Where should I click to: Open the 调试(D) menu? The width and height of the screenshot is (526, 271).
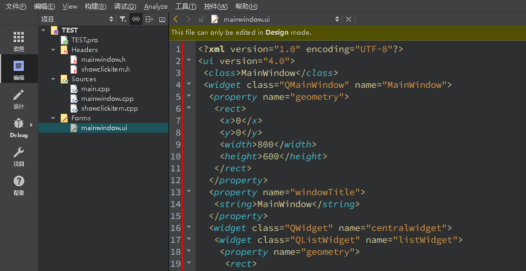click(x=125, y=7)
